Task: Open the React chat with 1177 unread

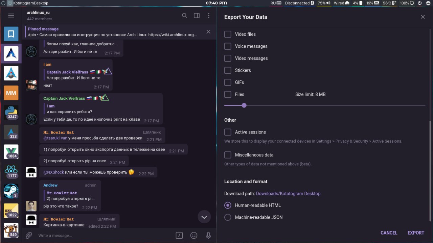Action: (x=11, y=171)
